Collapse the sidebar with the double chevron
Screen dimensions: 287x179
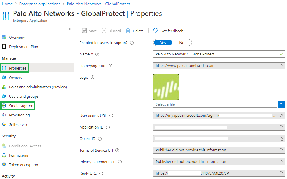click(x=70, y=29)
